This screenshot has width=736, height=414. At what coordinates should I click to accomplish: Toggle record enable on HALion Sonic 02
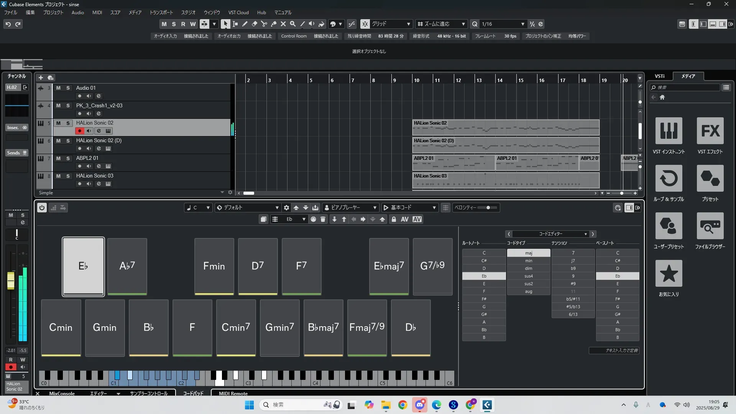[x=79, y=131]
